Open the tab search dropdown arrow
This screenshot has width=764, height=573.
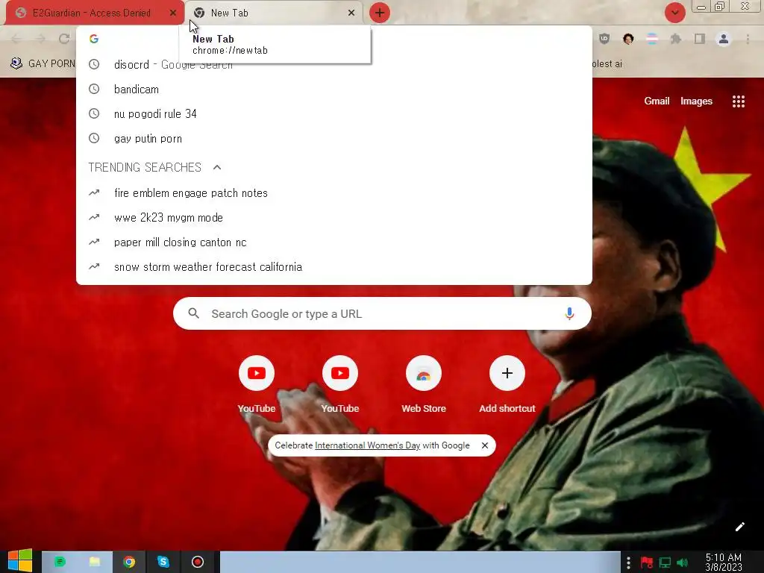point(675,13)
